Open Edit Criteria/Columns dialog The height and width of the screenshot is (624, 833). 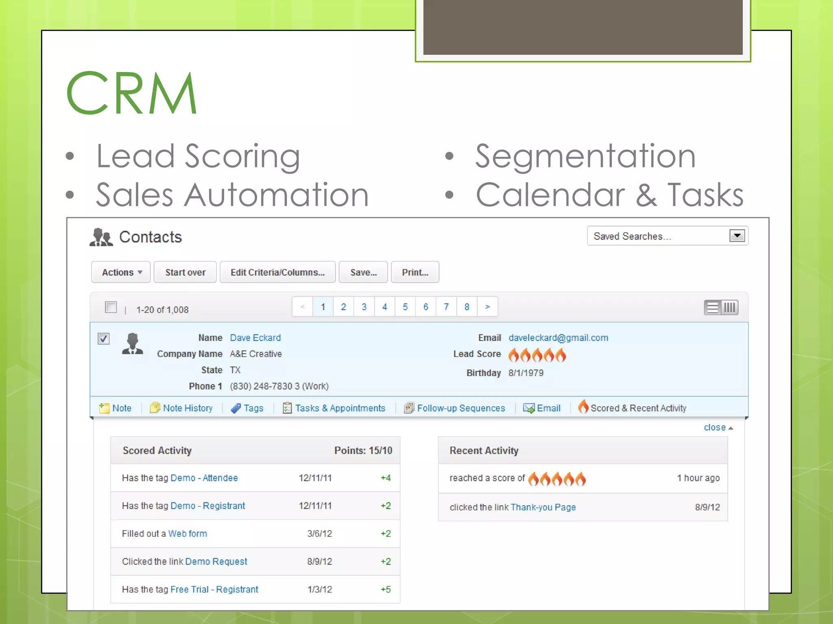point(277,272)
